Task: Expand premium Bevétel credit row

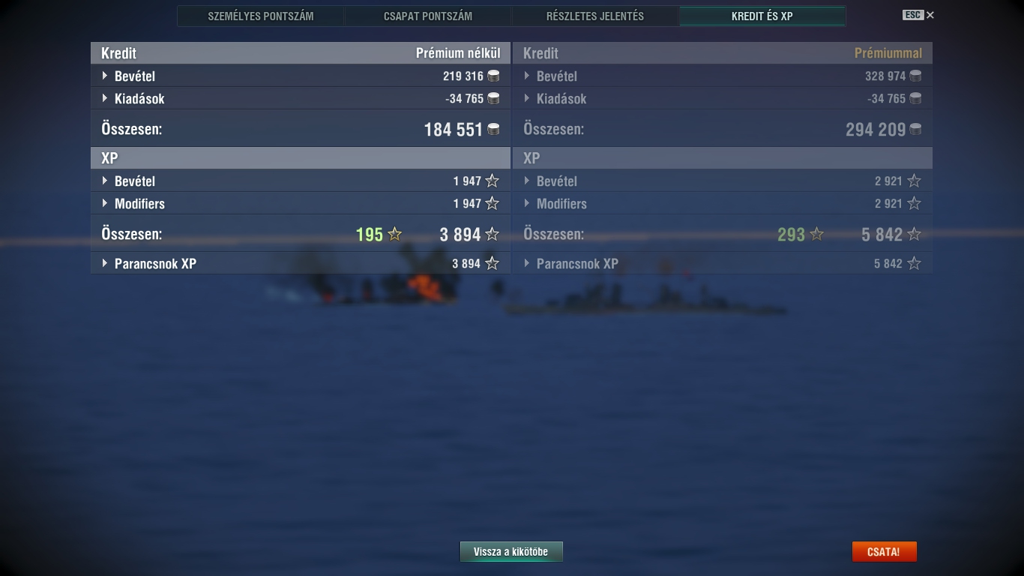Action: [723, 76]
